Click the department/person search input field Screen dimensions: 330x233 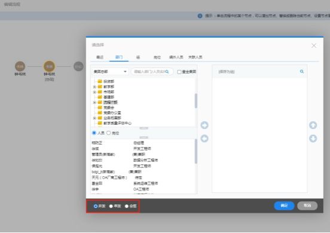152,72
